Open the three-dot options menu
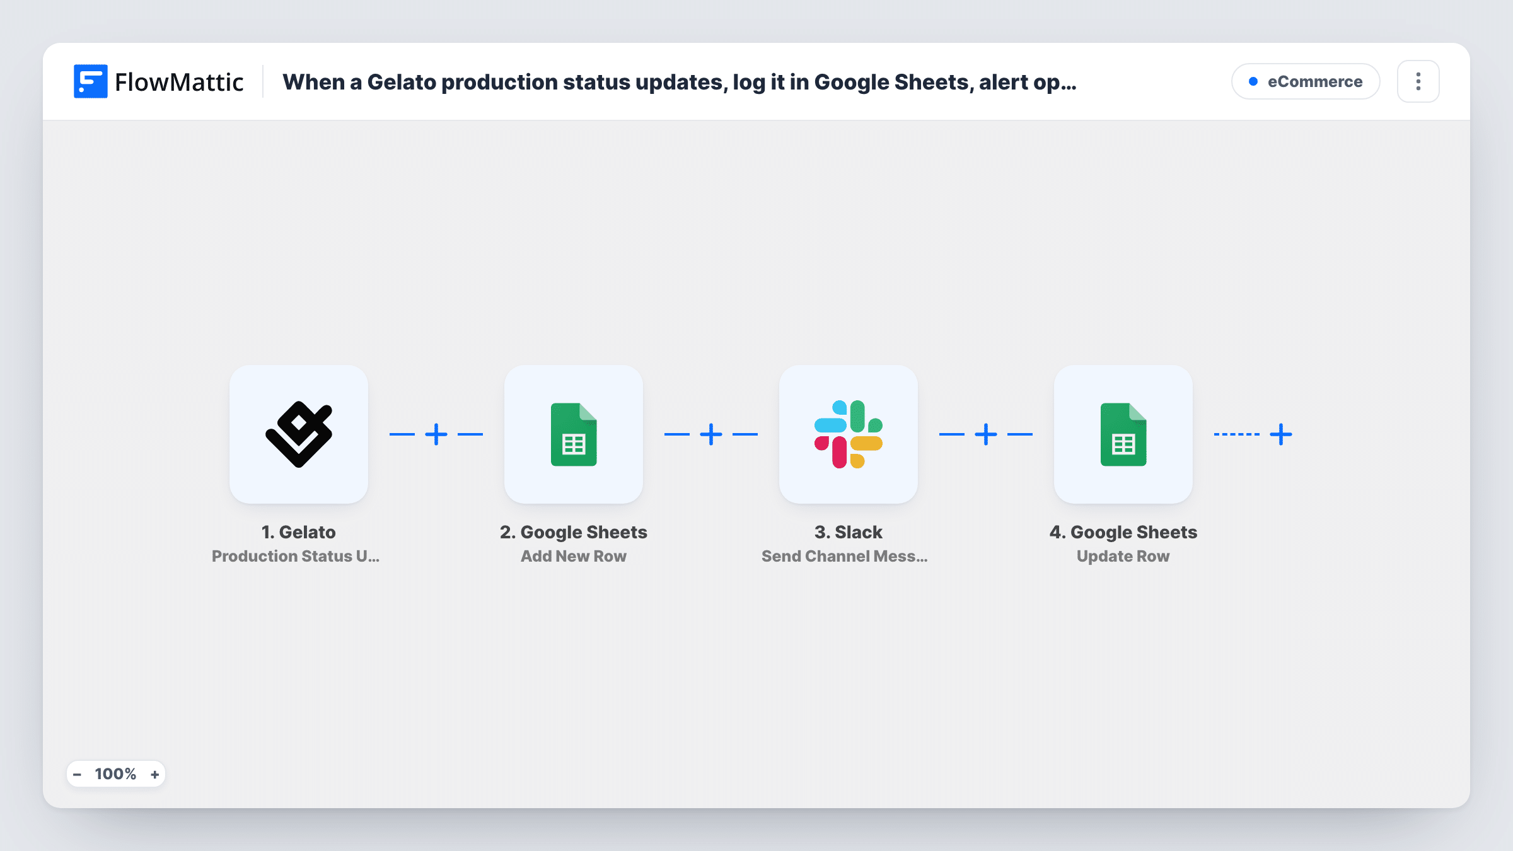Viewport: 1513px width, 851px height. pyautogui.click(x=1418, y=81)
